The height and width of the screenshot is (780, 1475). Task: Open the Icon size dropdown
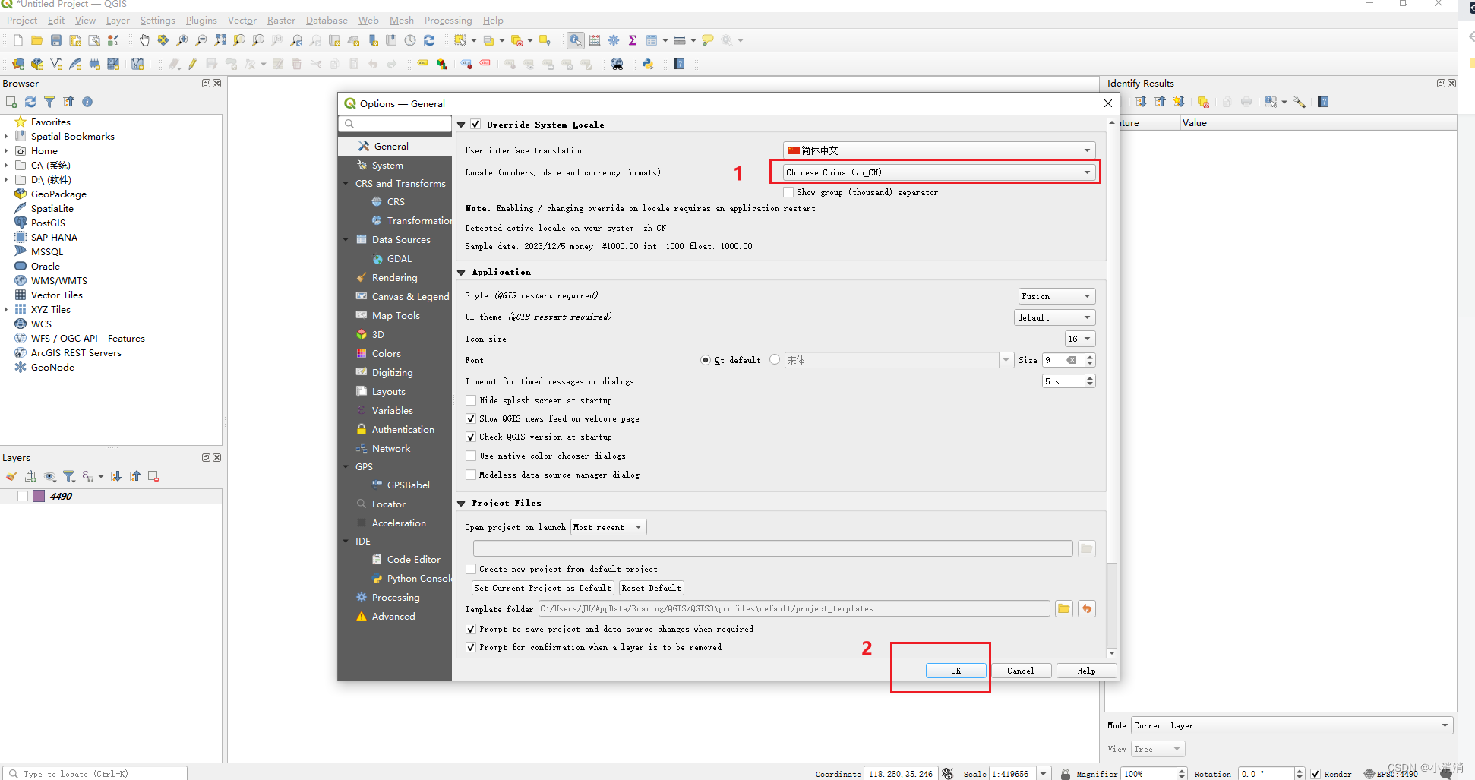point(1080,339)
